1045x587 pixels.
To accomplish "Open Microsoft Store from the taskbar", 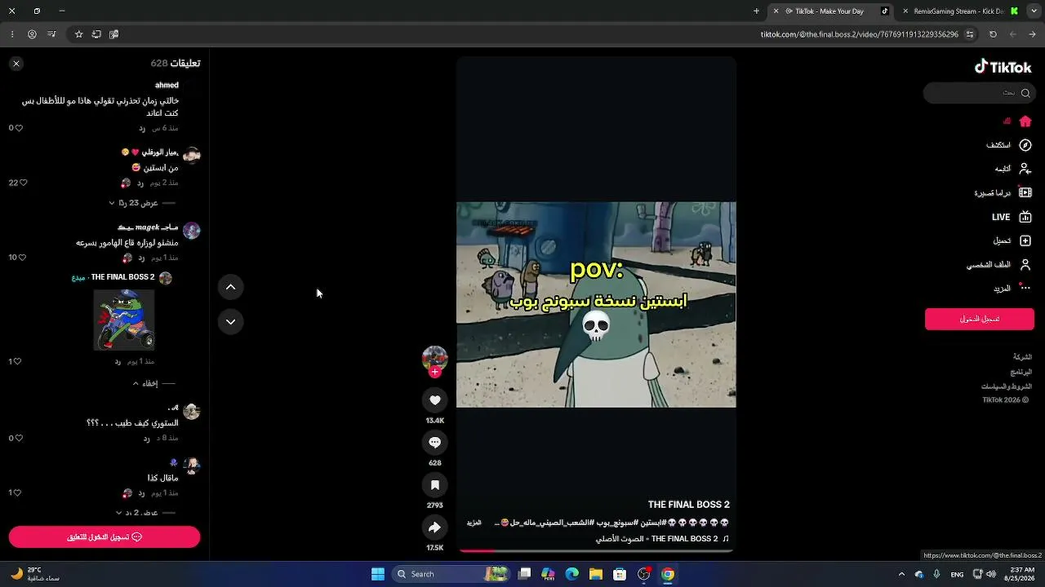I will [x=620, y=574].
